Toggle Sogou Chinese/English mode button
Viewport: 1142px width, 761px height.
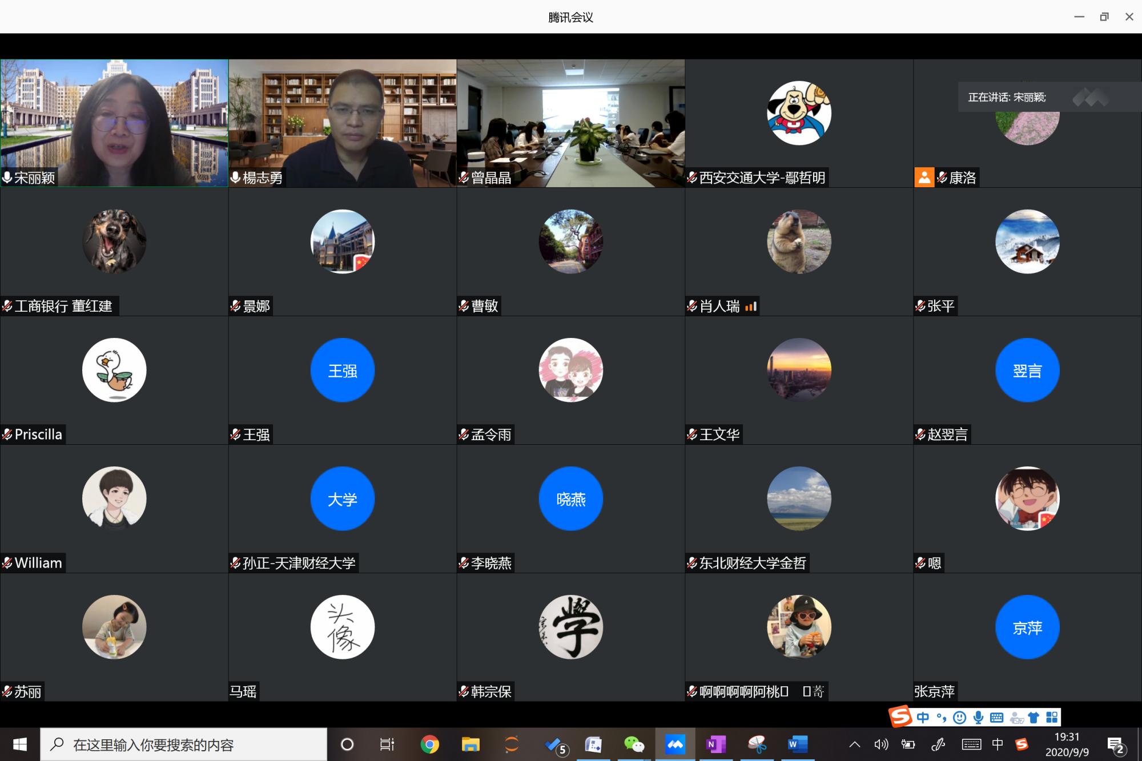pyautogui.click(x=923, y=718)
